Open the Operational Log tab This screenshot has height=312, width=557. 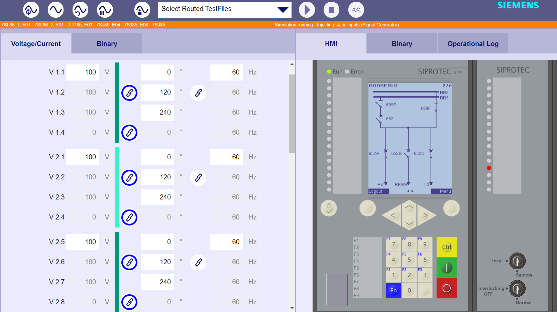473,44
